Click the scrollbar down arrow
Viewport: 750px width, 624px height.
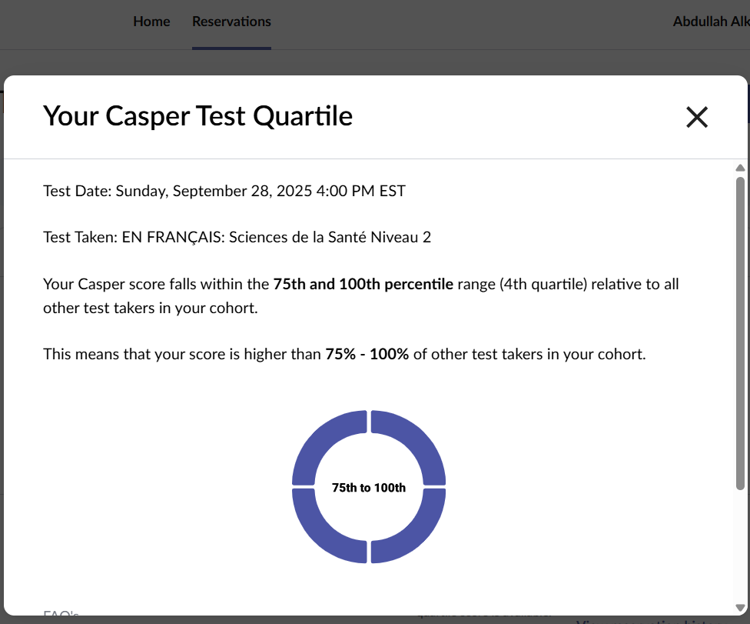pos(740,607)
